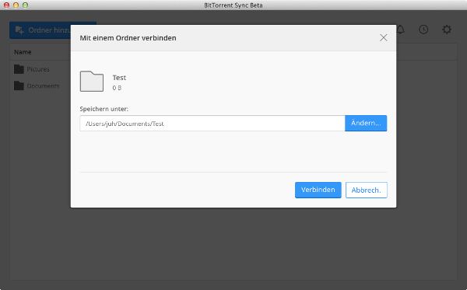Select the Documents folder row

coord(40,86)
